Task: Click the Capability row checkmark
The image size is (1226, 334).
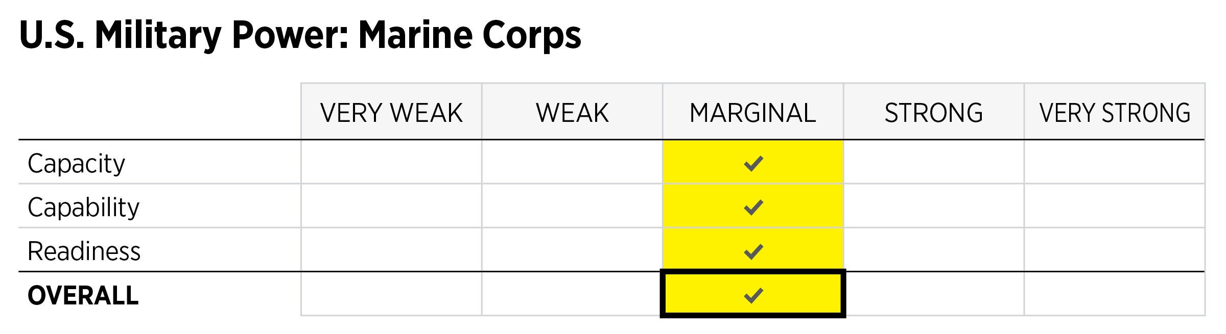Action: tap(753, 207)
